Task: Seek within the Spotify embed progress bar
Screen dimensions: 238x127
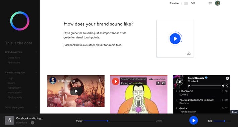Action: [x=206, y=86]
